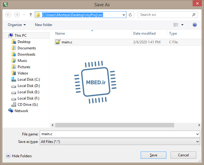This screenshot has width=204, height=165.
Task: Open the Organize menu
Action: coord(17,25)
